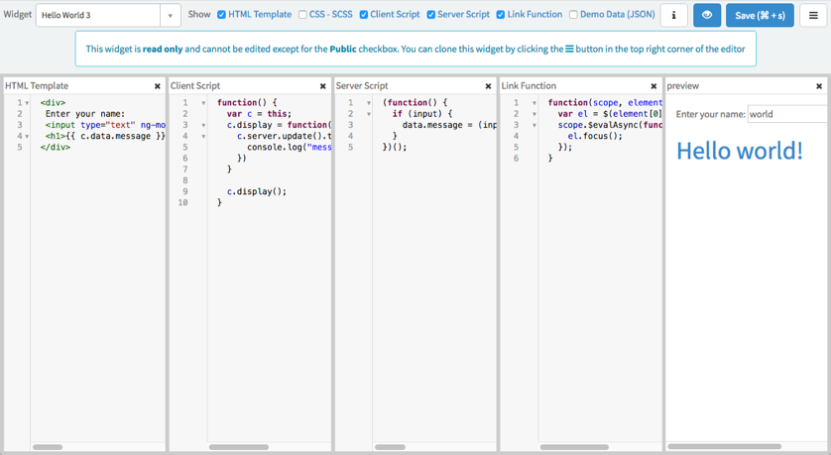831x455 pixels.
Task: Click the Hello world! heading in preview
Action: [x=740, y=151]
